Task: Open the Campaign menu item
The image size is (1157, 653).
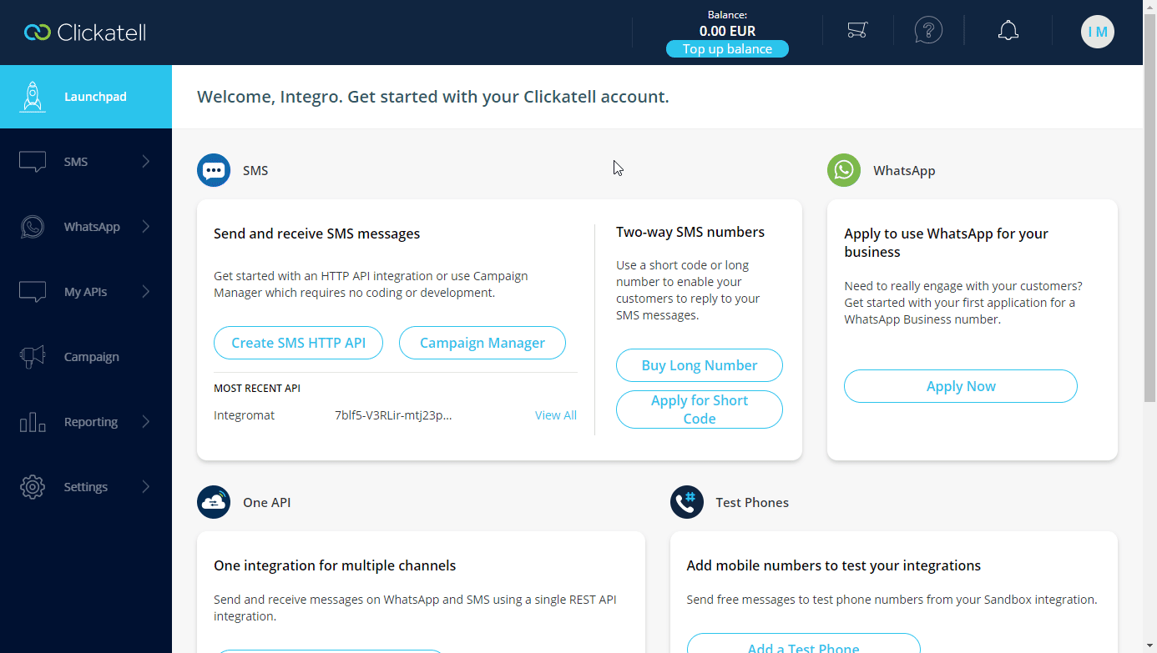Action: point(86,357)
